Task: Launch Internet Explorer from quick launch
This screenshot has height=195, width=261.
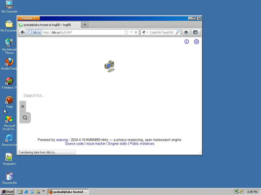Action: point(26,192)
